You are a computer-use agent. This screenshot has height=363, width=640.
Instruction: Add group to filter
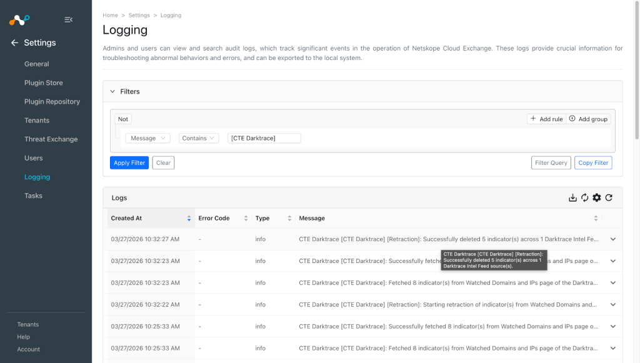pos(589,119)
